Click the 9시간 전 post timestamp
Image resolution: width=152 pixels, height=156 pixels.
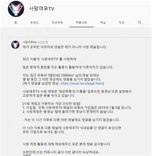coord(43,42)
